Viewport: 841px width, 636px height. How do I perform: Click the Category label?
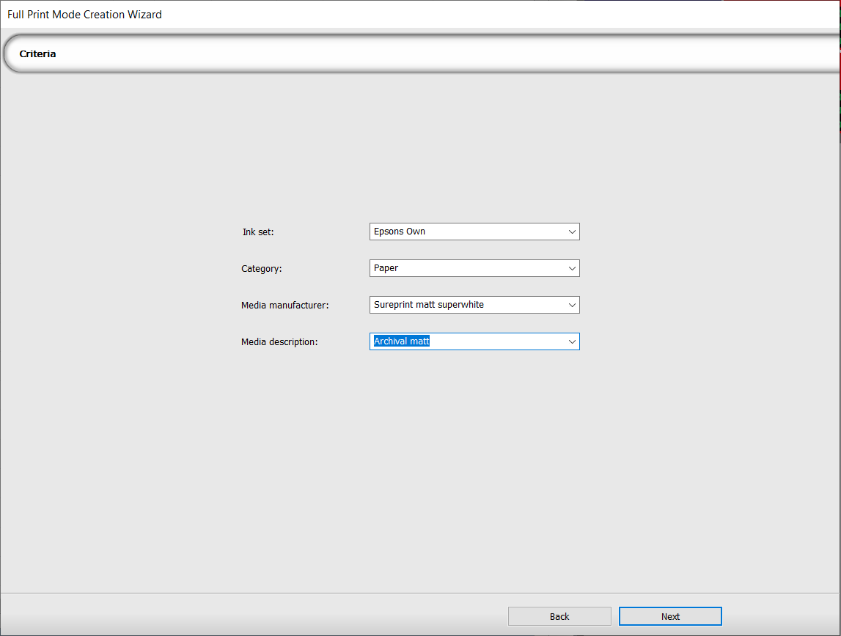(x=261, y=268)
